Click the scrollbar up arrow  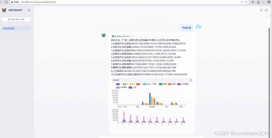[x=269, y=16]
